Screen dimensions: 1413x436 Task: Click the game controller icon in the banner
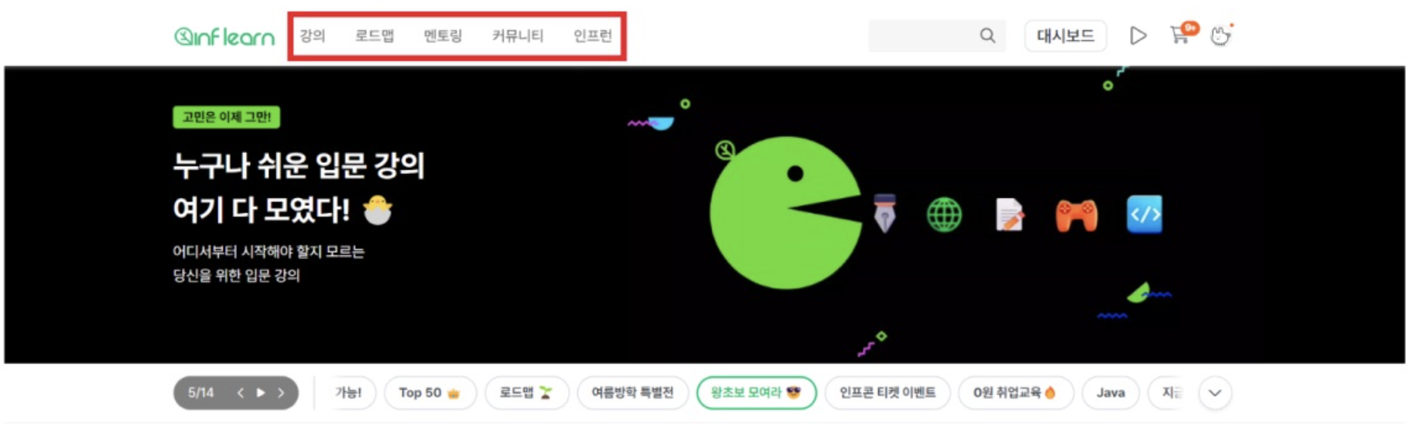[1076, 216]
